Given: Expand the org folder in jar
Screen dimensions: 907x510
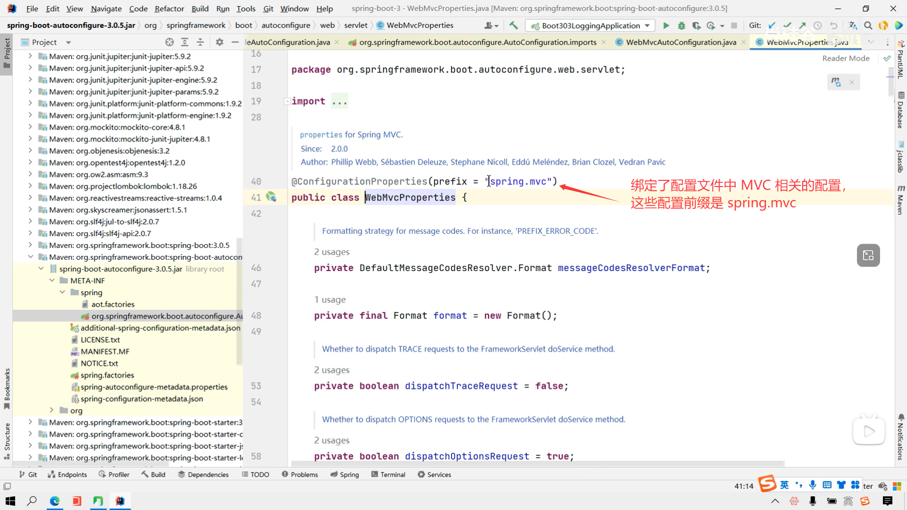Looking at the screenshot, I should pos(52,410).
